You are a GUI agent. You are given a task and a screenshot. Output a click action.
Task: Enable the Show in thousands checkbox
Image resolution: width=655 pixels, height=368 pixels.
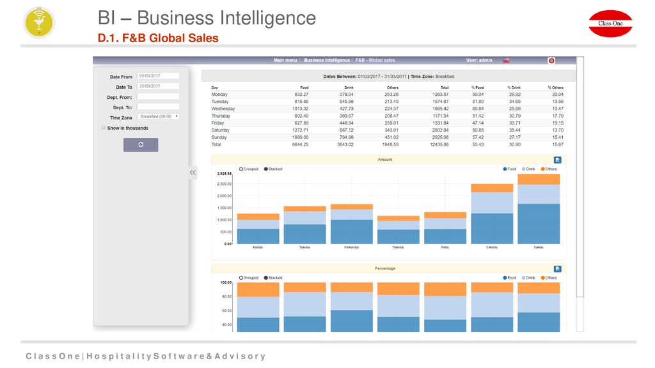[x=103, y=128]
